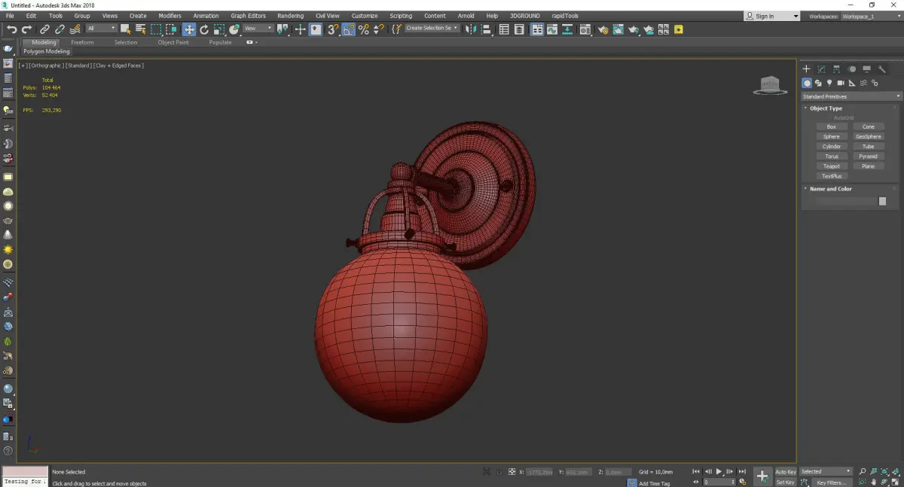Click the Undo arrow icon
The width and height of the screenshot is (904, 487).
tap(12, 29)
